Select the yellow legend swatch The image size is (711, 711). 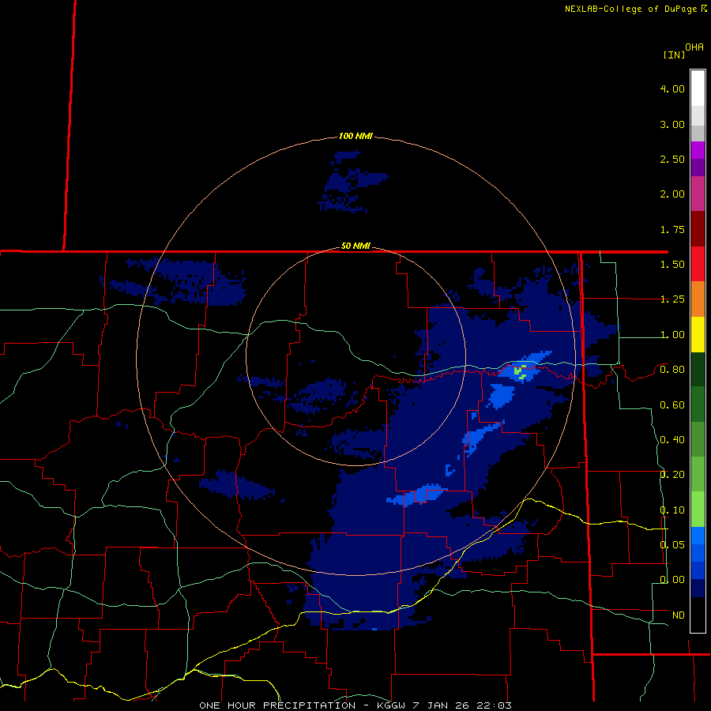tap(698, 334)
